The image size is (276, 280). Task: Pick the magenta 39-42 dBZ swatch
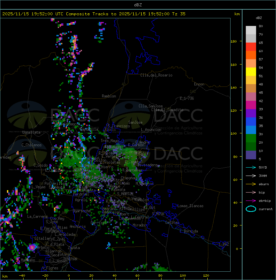pyautogui.click(x=251, y=105)
